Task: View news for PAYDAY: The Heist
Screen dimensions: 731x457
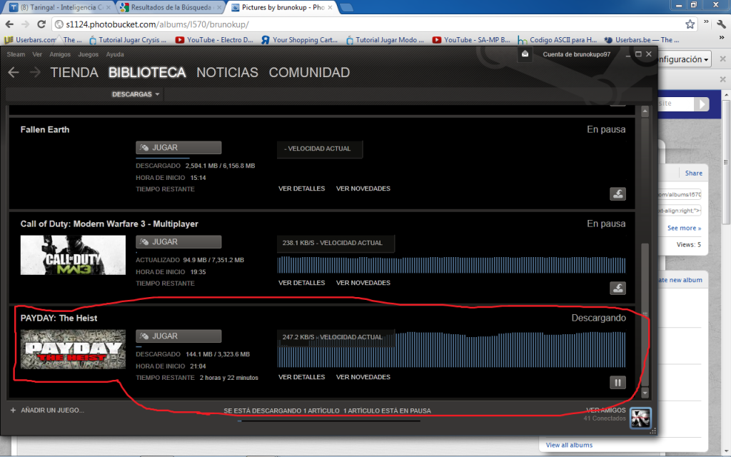Action: click(363, 377)
